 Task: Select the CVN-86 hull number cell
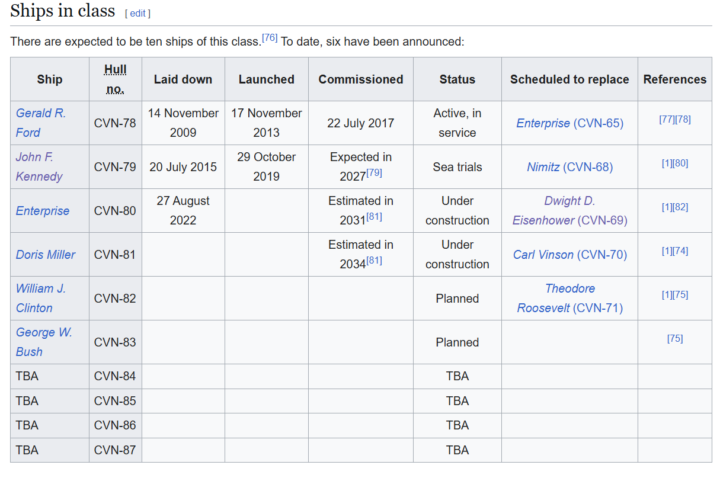pyautogui.click(x=115, y=425)
